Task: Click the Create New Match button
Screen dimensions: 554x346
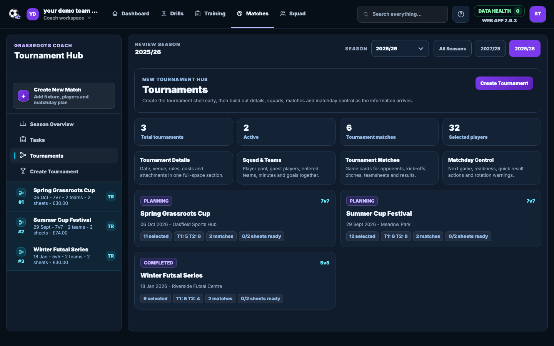Action: click(64, 96)
